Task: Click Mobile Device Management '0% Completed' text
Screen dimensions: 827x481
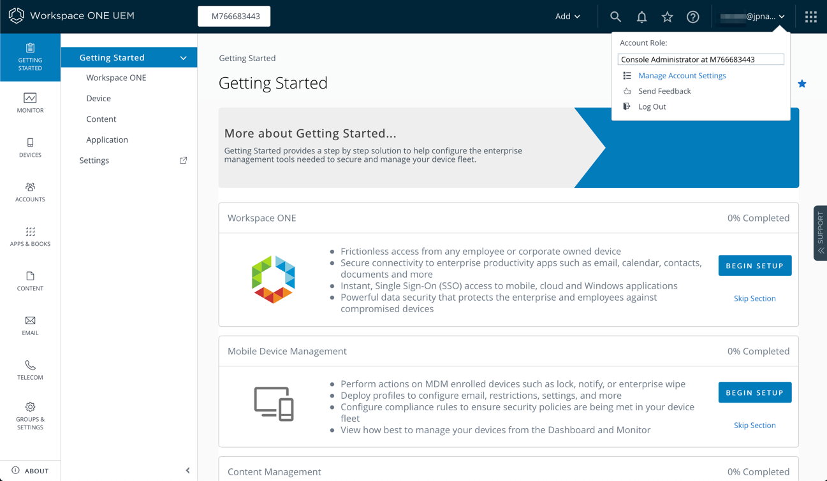Action: [x=758, y=351]
